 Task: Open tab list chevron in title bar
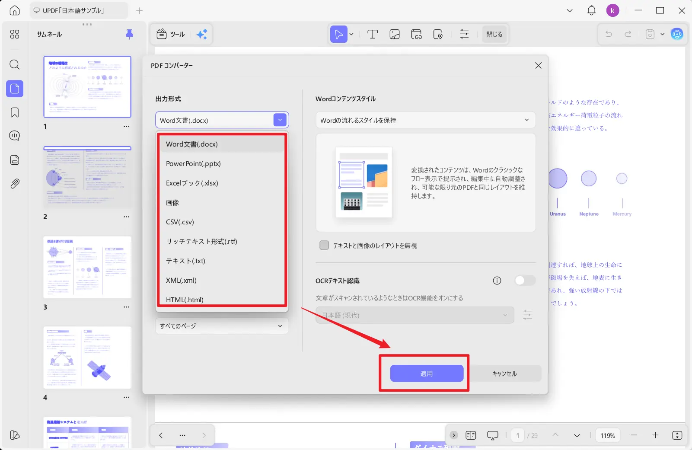pos(570,10)
